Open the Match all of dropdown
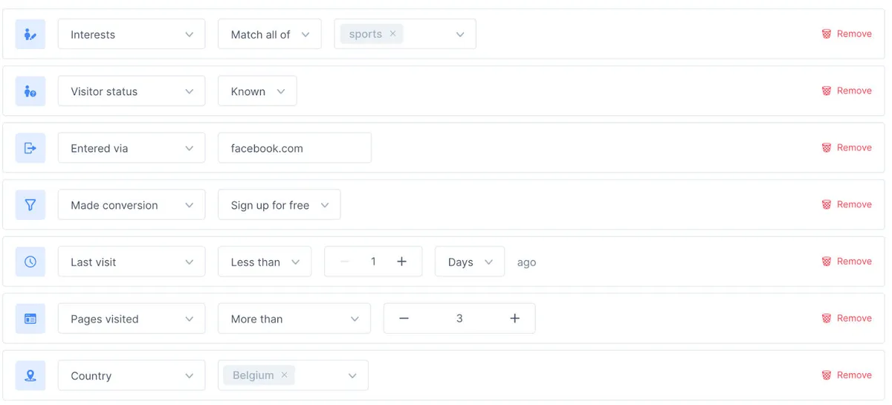The height and width of the screenshot is (405, 892). 269,34
